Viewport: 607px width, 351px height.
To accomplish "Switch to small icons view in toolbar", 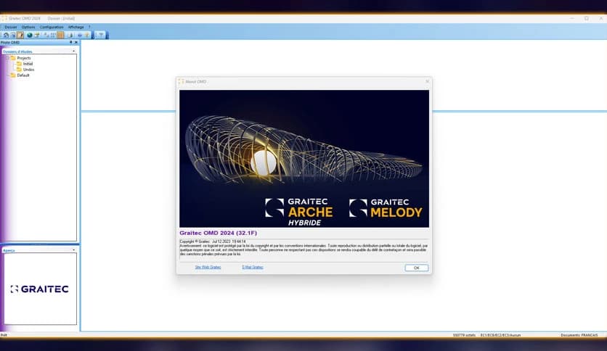I will coord(46,36).
